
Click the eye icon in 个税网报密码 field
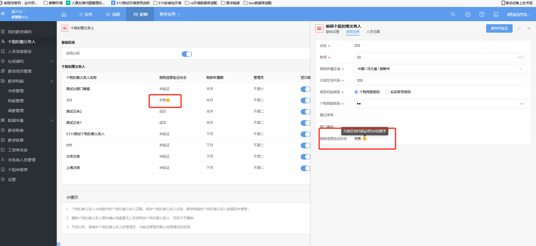522,104
